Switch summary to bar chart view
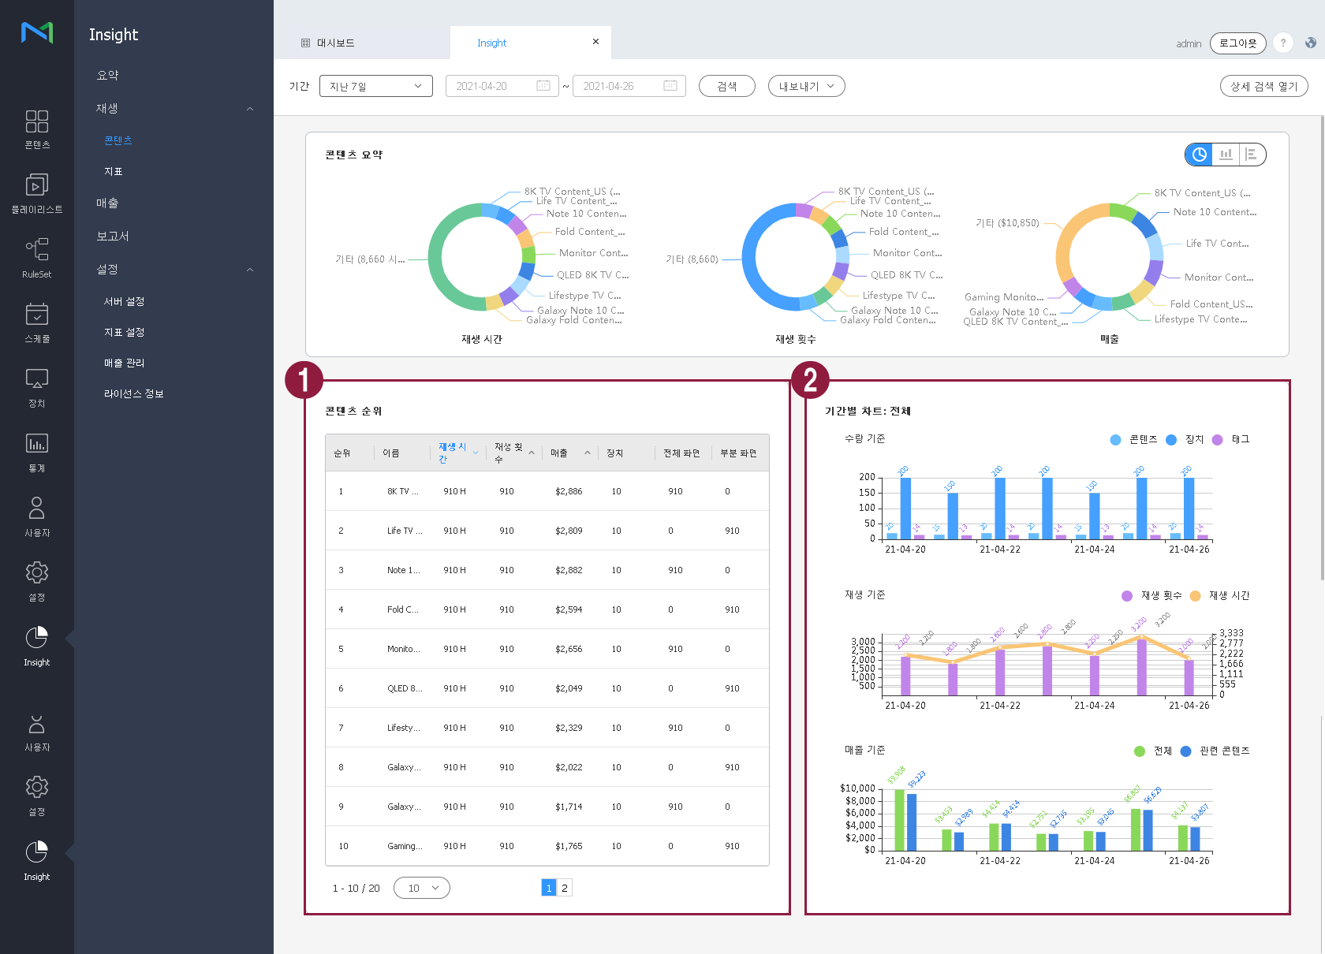 click(x=1226, y=155)
